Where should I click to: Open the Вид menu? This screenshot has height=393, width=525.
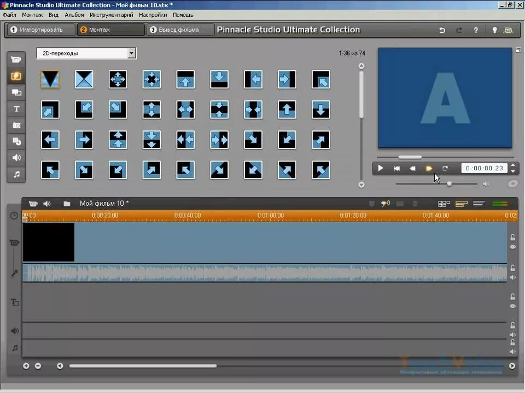click(x=53, y=15)
